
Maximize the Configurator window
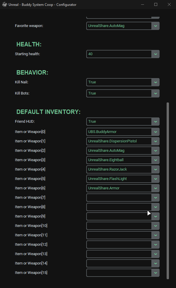click(156, 4)
